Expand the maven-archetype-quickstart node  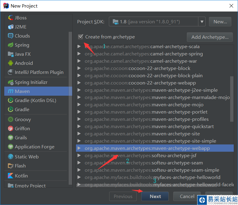pos(79,127)
